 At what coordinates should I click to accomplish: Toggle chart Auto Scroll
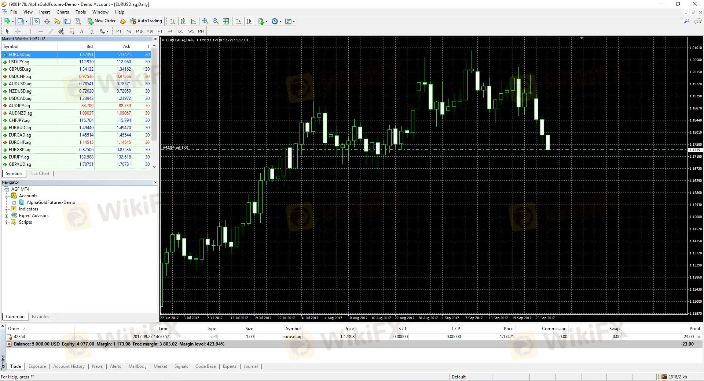(x=239, y=21)
